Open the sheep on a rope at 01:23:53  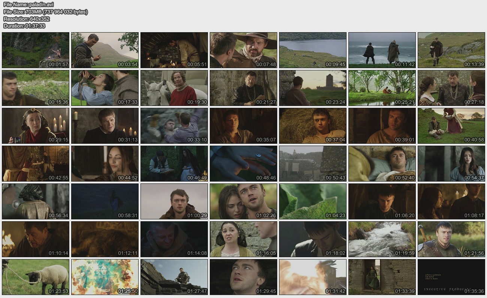(x=36, y=277)
